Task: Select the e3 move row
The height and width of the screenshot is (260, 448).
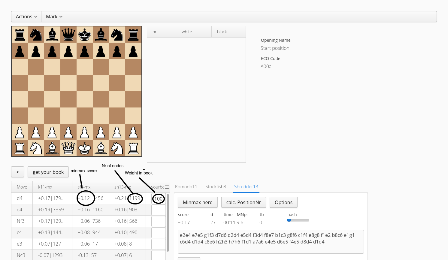Action: coord(89,244)
